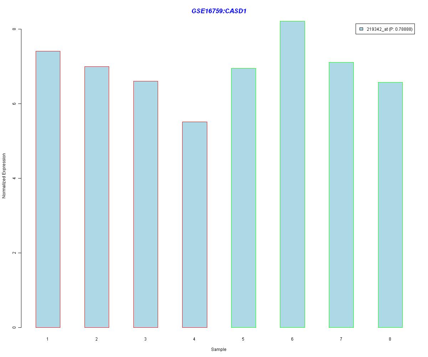Click the chart title GSE16759:CASD1
Screen dimensions: 428x357
tap(219, 11)
